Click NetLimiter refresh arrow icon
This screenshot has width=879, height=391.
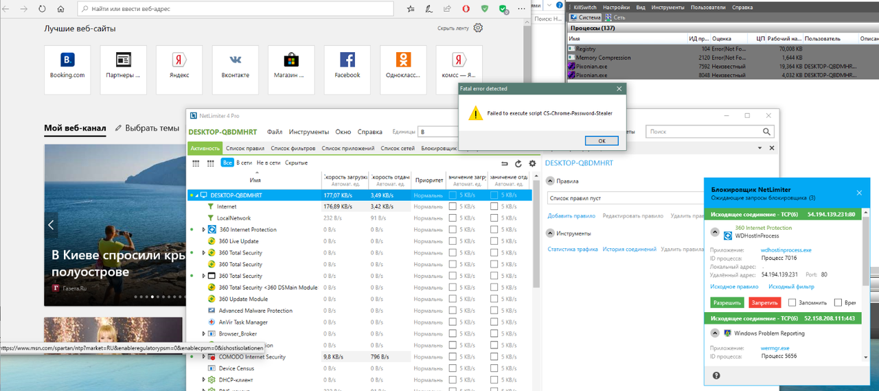(x=518, y=163)
